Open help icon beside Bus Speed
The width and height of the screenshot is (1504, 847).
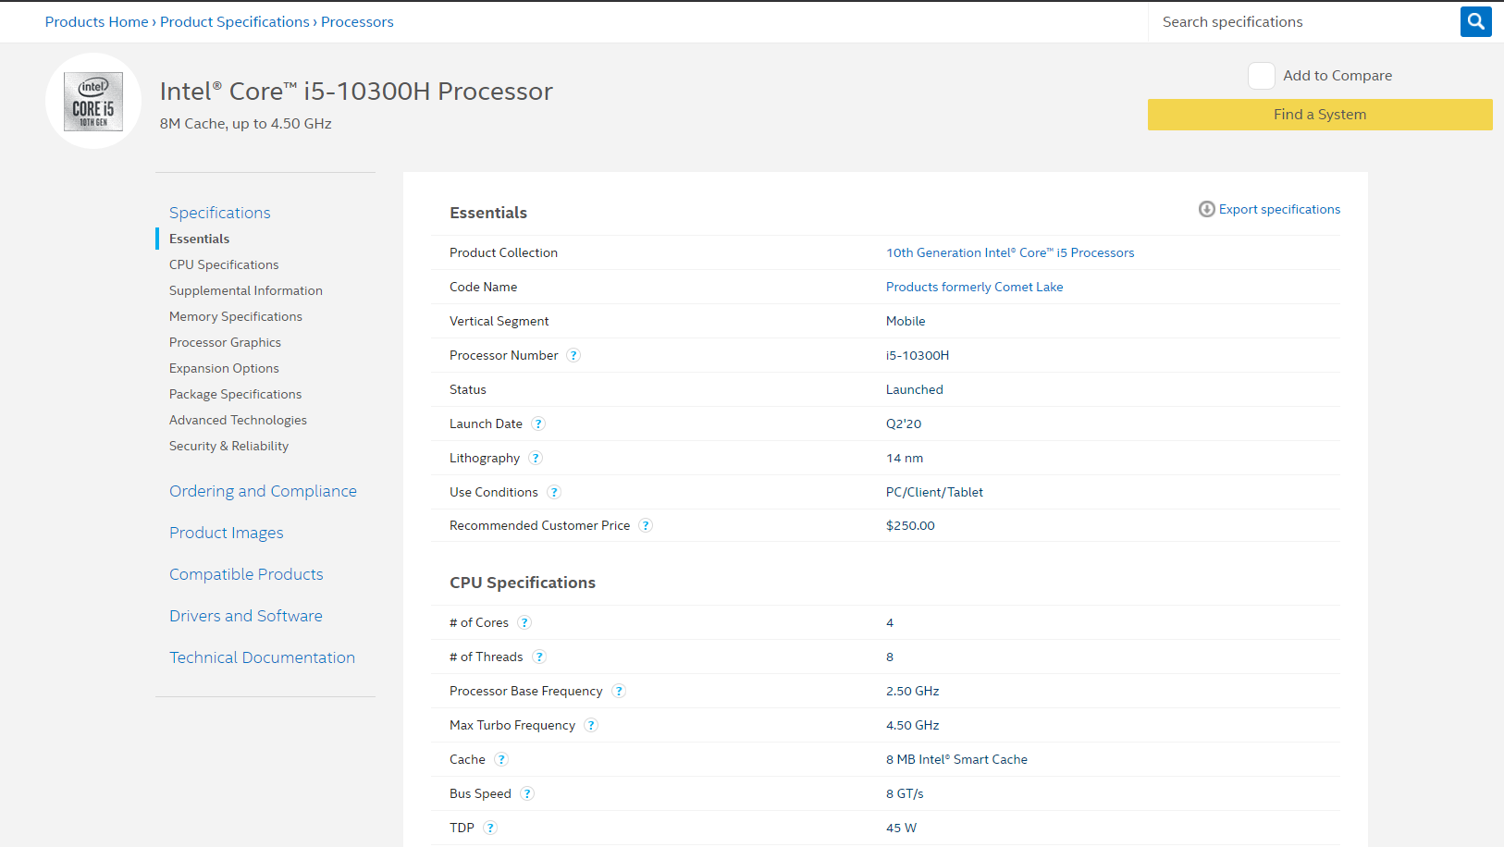point(527,793)
